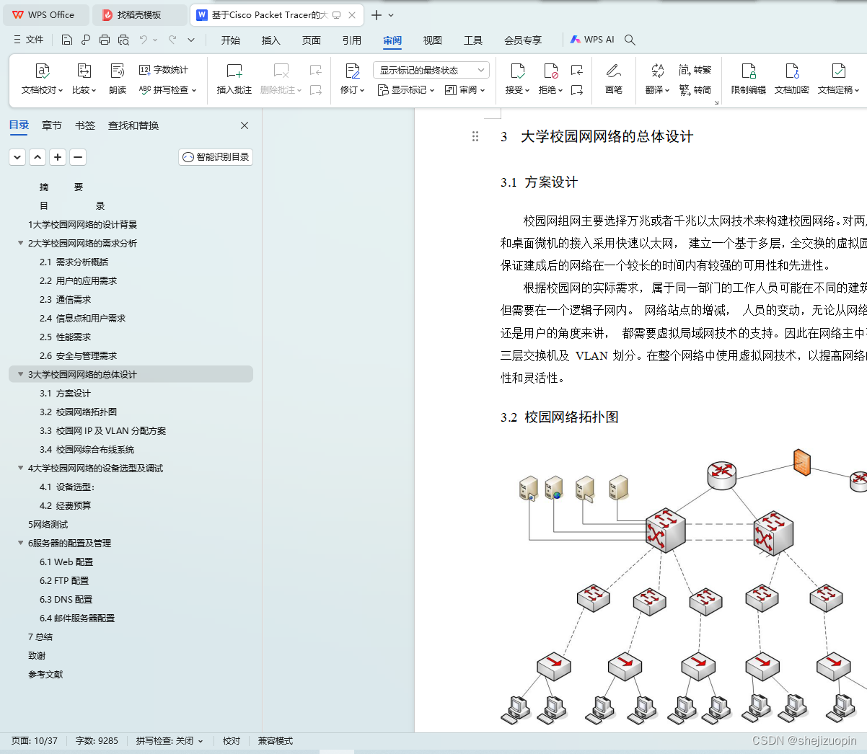Jump to heading 3.2 校园网络拓扑图 in outline
867x754 pixels.
tap(78, 412)
